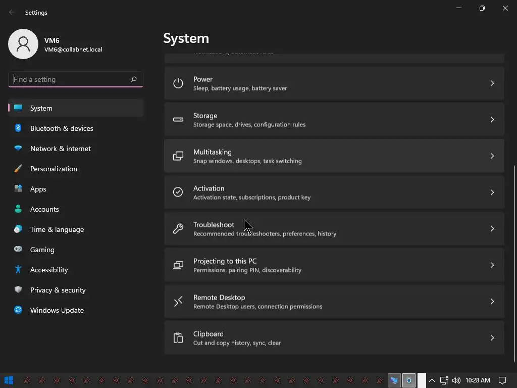
Task: Click the search magnifier in Find a setting
Action: (x=134, y=79)
